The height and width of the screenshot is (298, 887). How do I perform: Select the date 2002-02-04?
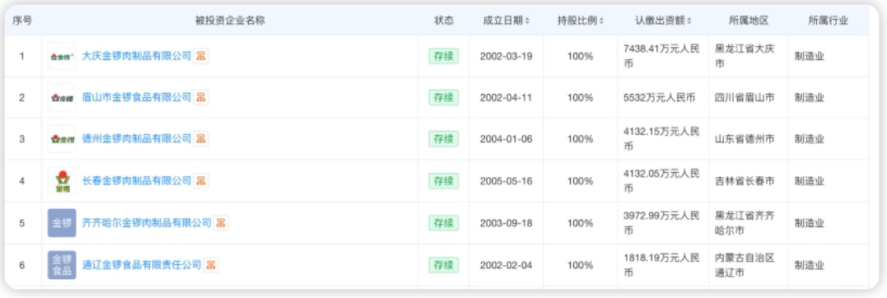[506, 264]
